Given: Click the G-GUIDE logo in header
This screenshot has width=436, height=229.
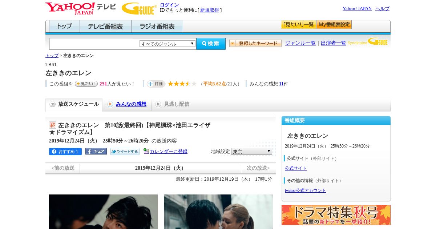Looking at the screenshot, I should pyautogui.click(x=139, y=8).
